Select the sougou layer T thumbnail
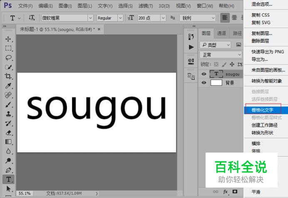Screen dimensions: 288x198 point(216,74)
